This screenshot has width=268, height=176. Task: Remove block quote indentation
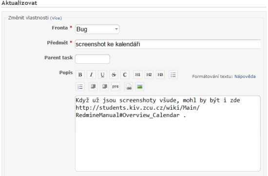click(x=104, y=87)
